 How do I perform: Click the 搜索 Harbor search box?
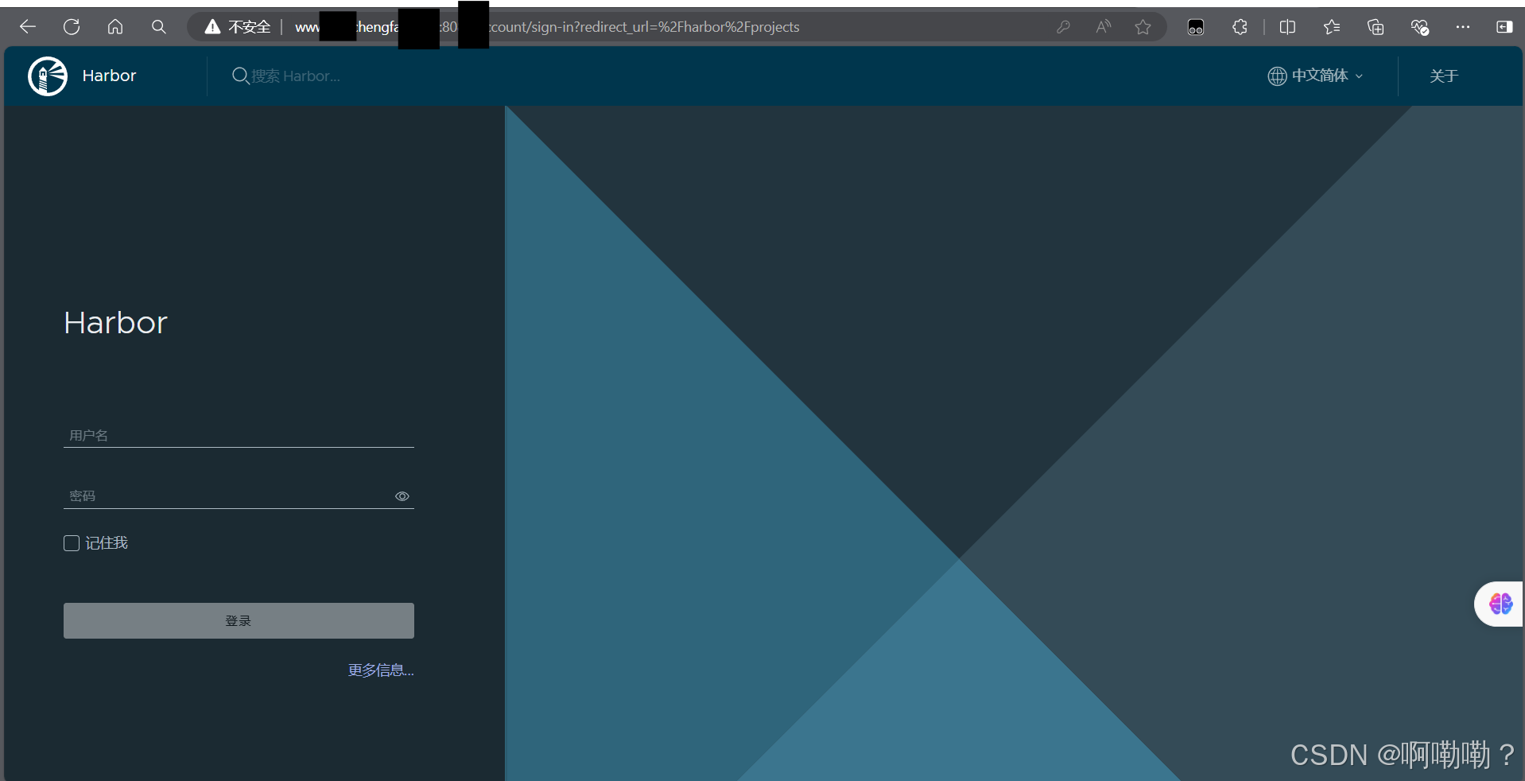pyautogui.click(x=296, y=76)
